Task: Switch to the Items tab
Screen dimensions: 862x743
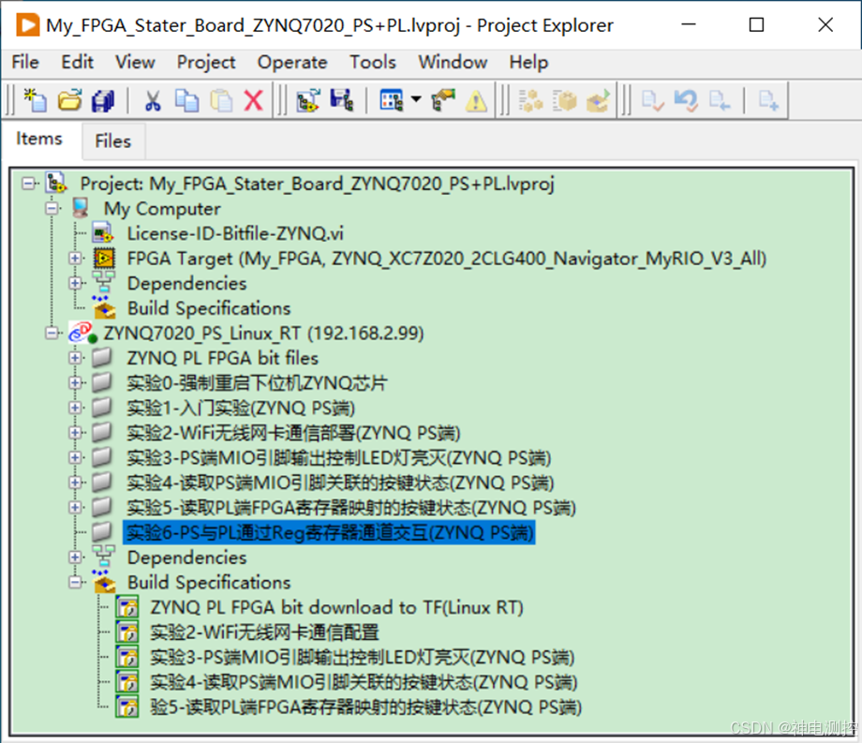Action: coord(39,139)
